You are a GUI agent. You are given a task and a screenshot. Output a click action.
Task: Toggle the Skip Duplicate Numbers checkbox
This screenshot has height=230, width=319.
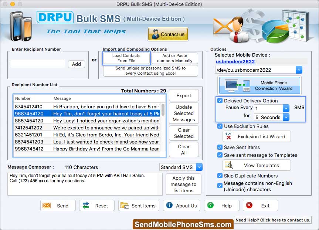220,176
